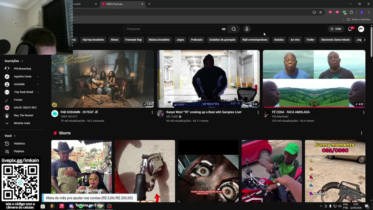
Task: Select the Podcasts filter chip
Action: pos(197,40)
